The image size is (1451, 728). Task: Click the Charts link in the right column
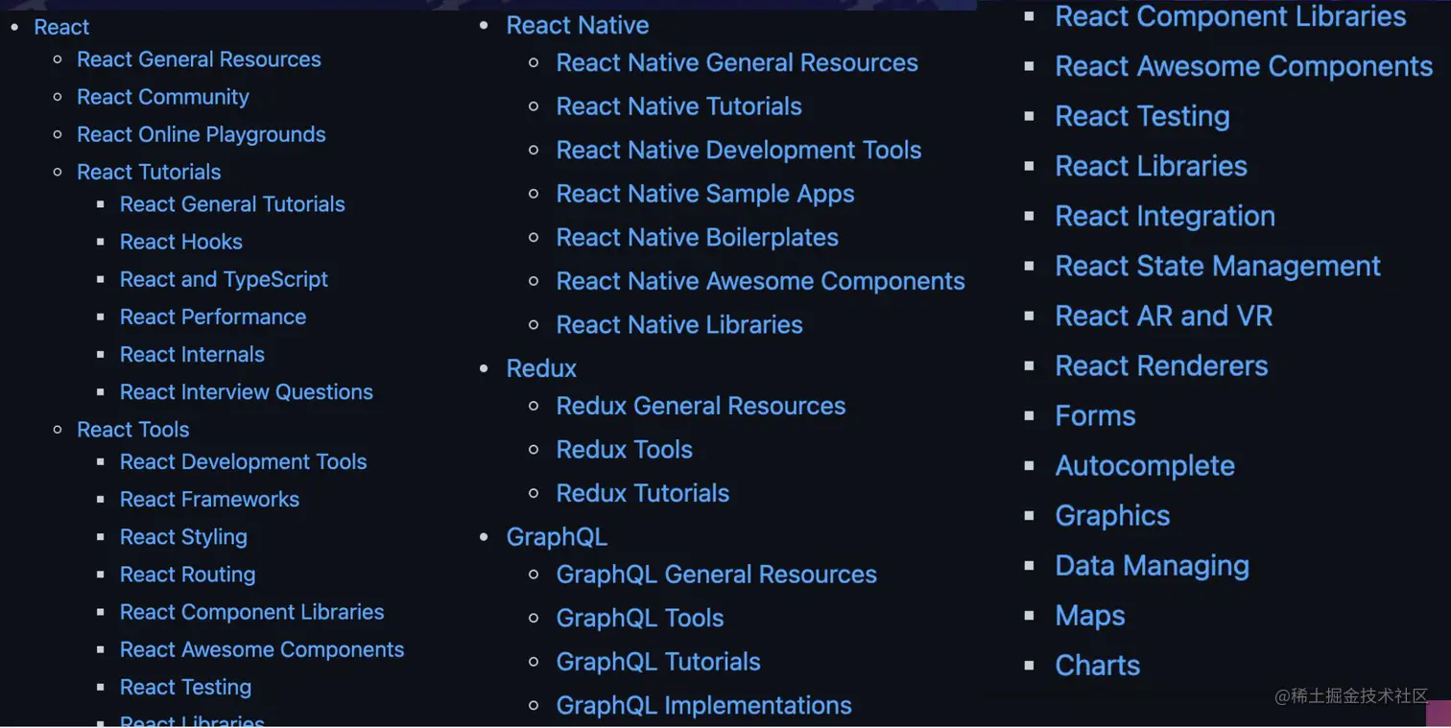point(1096,664)
